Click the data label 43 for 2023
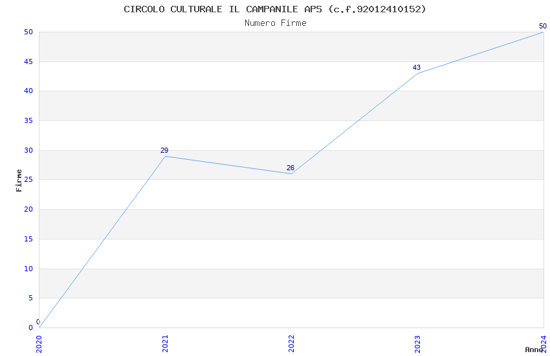The width and height of the screenshot is (550, 356). coord(416,68)
